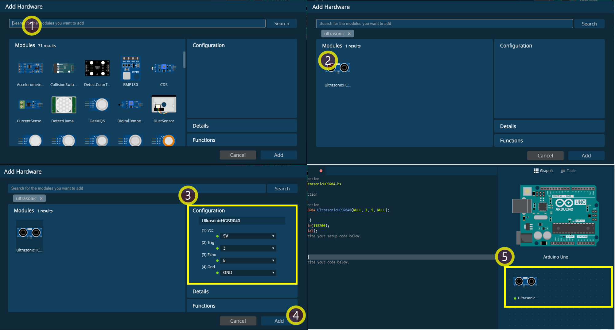Select the Arduino Uno board image

pos(556,215)
